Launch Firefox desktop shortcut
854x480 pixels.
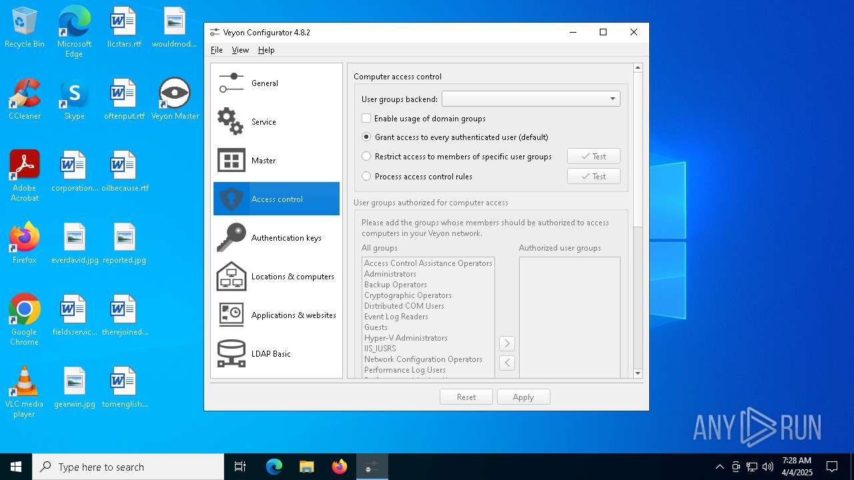click(x=25, y=243)
